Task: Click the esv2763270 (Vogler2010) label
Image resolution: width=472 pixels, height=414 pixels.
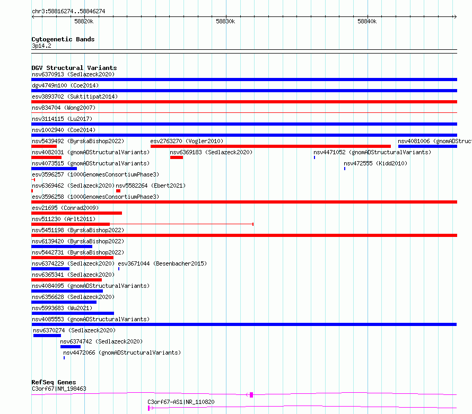Action: coord(187,141)
